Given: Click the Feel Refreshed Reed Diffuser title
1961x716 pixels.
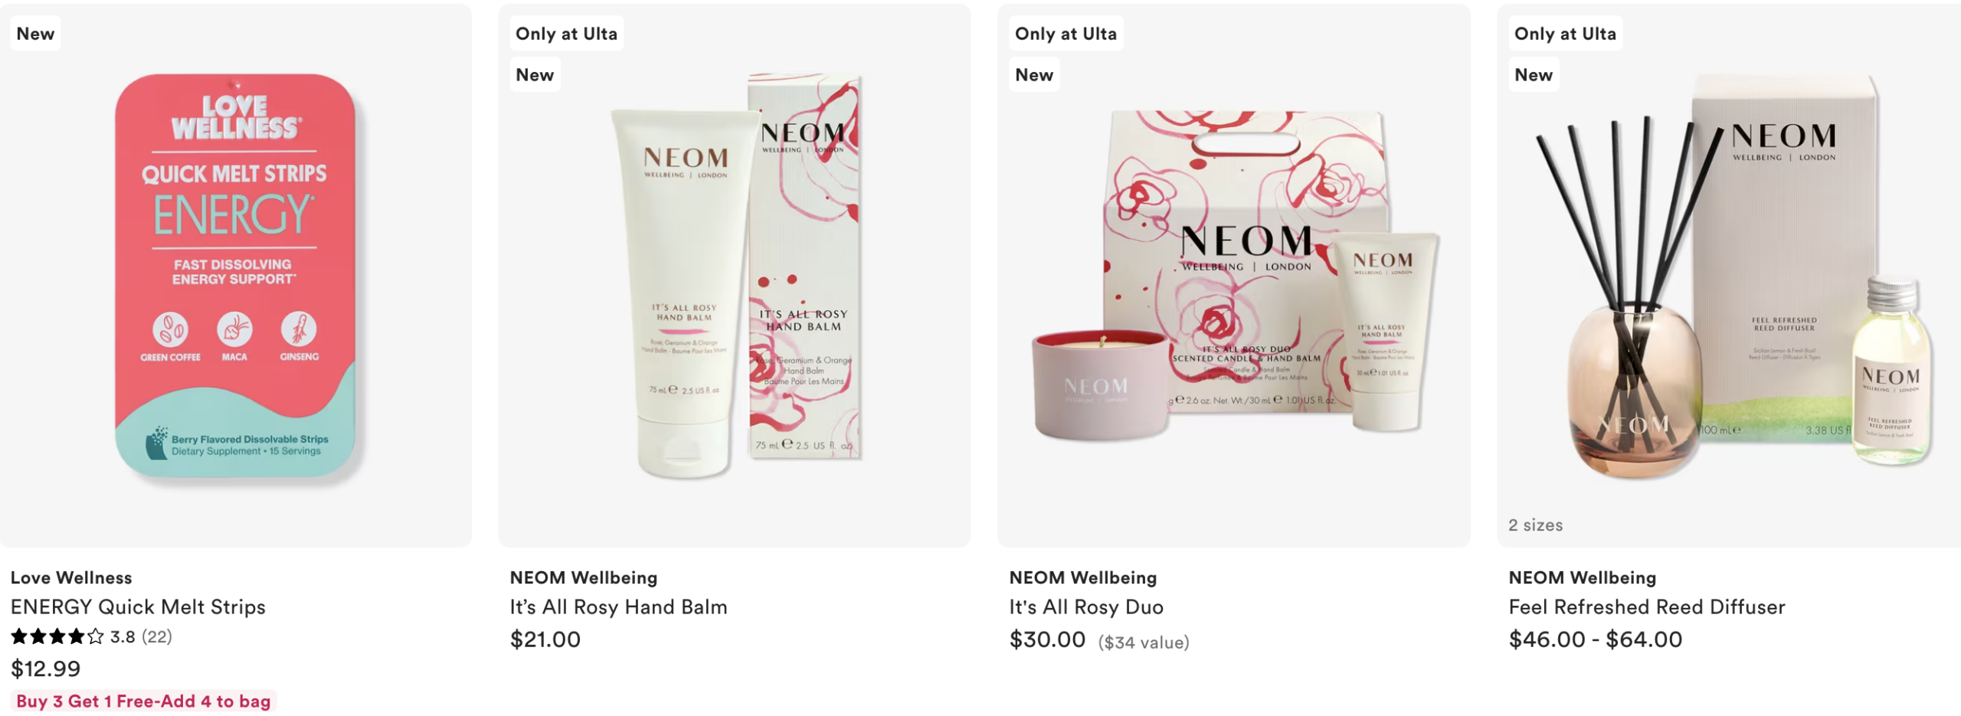Looking at the screenshot, I should point(1647,607).
